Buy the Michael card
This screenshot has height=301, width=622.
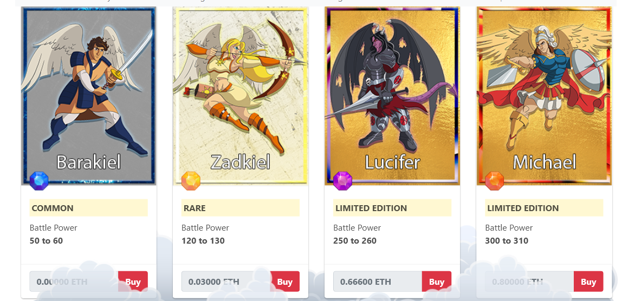(x=588, y=282)
